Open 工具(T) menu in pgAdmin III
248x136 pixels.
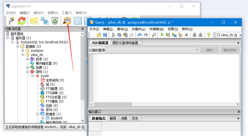click(67, 13)
